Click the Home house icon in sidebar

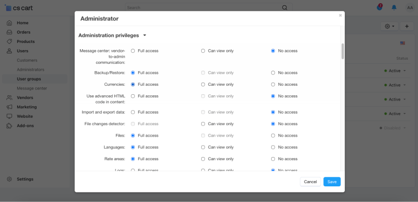click(x=9, y=23)
